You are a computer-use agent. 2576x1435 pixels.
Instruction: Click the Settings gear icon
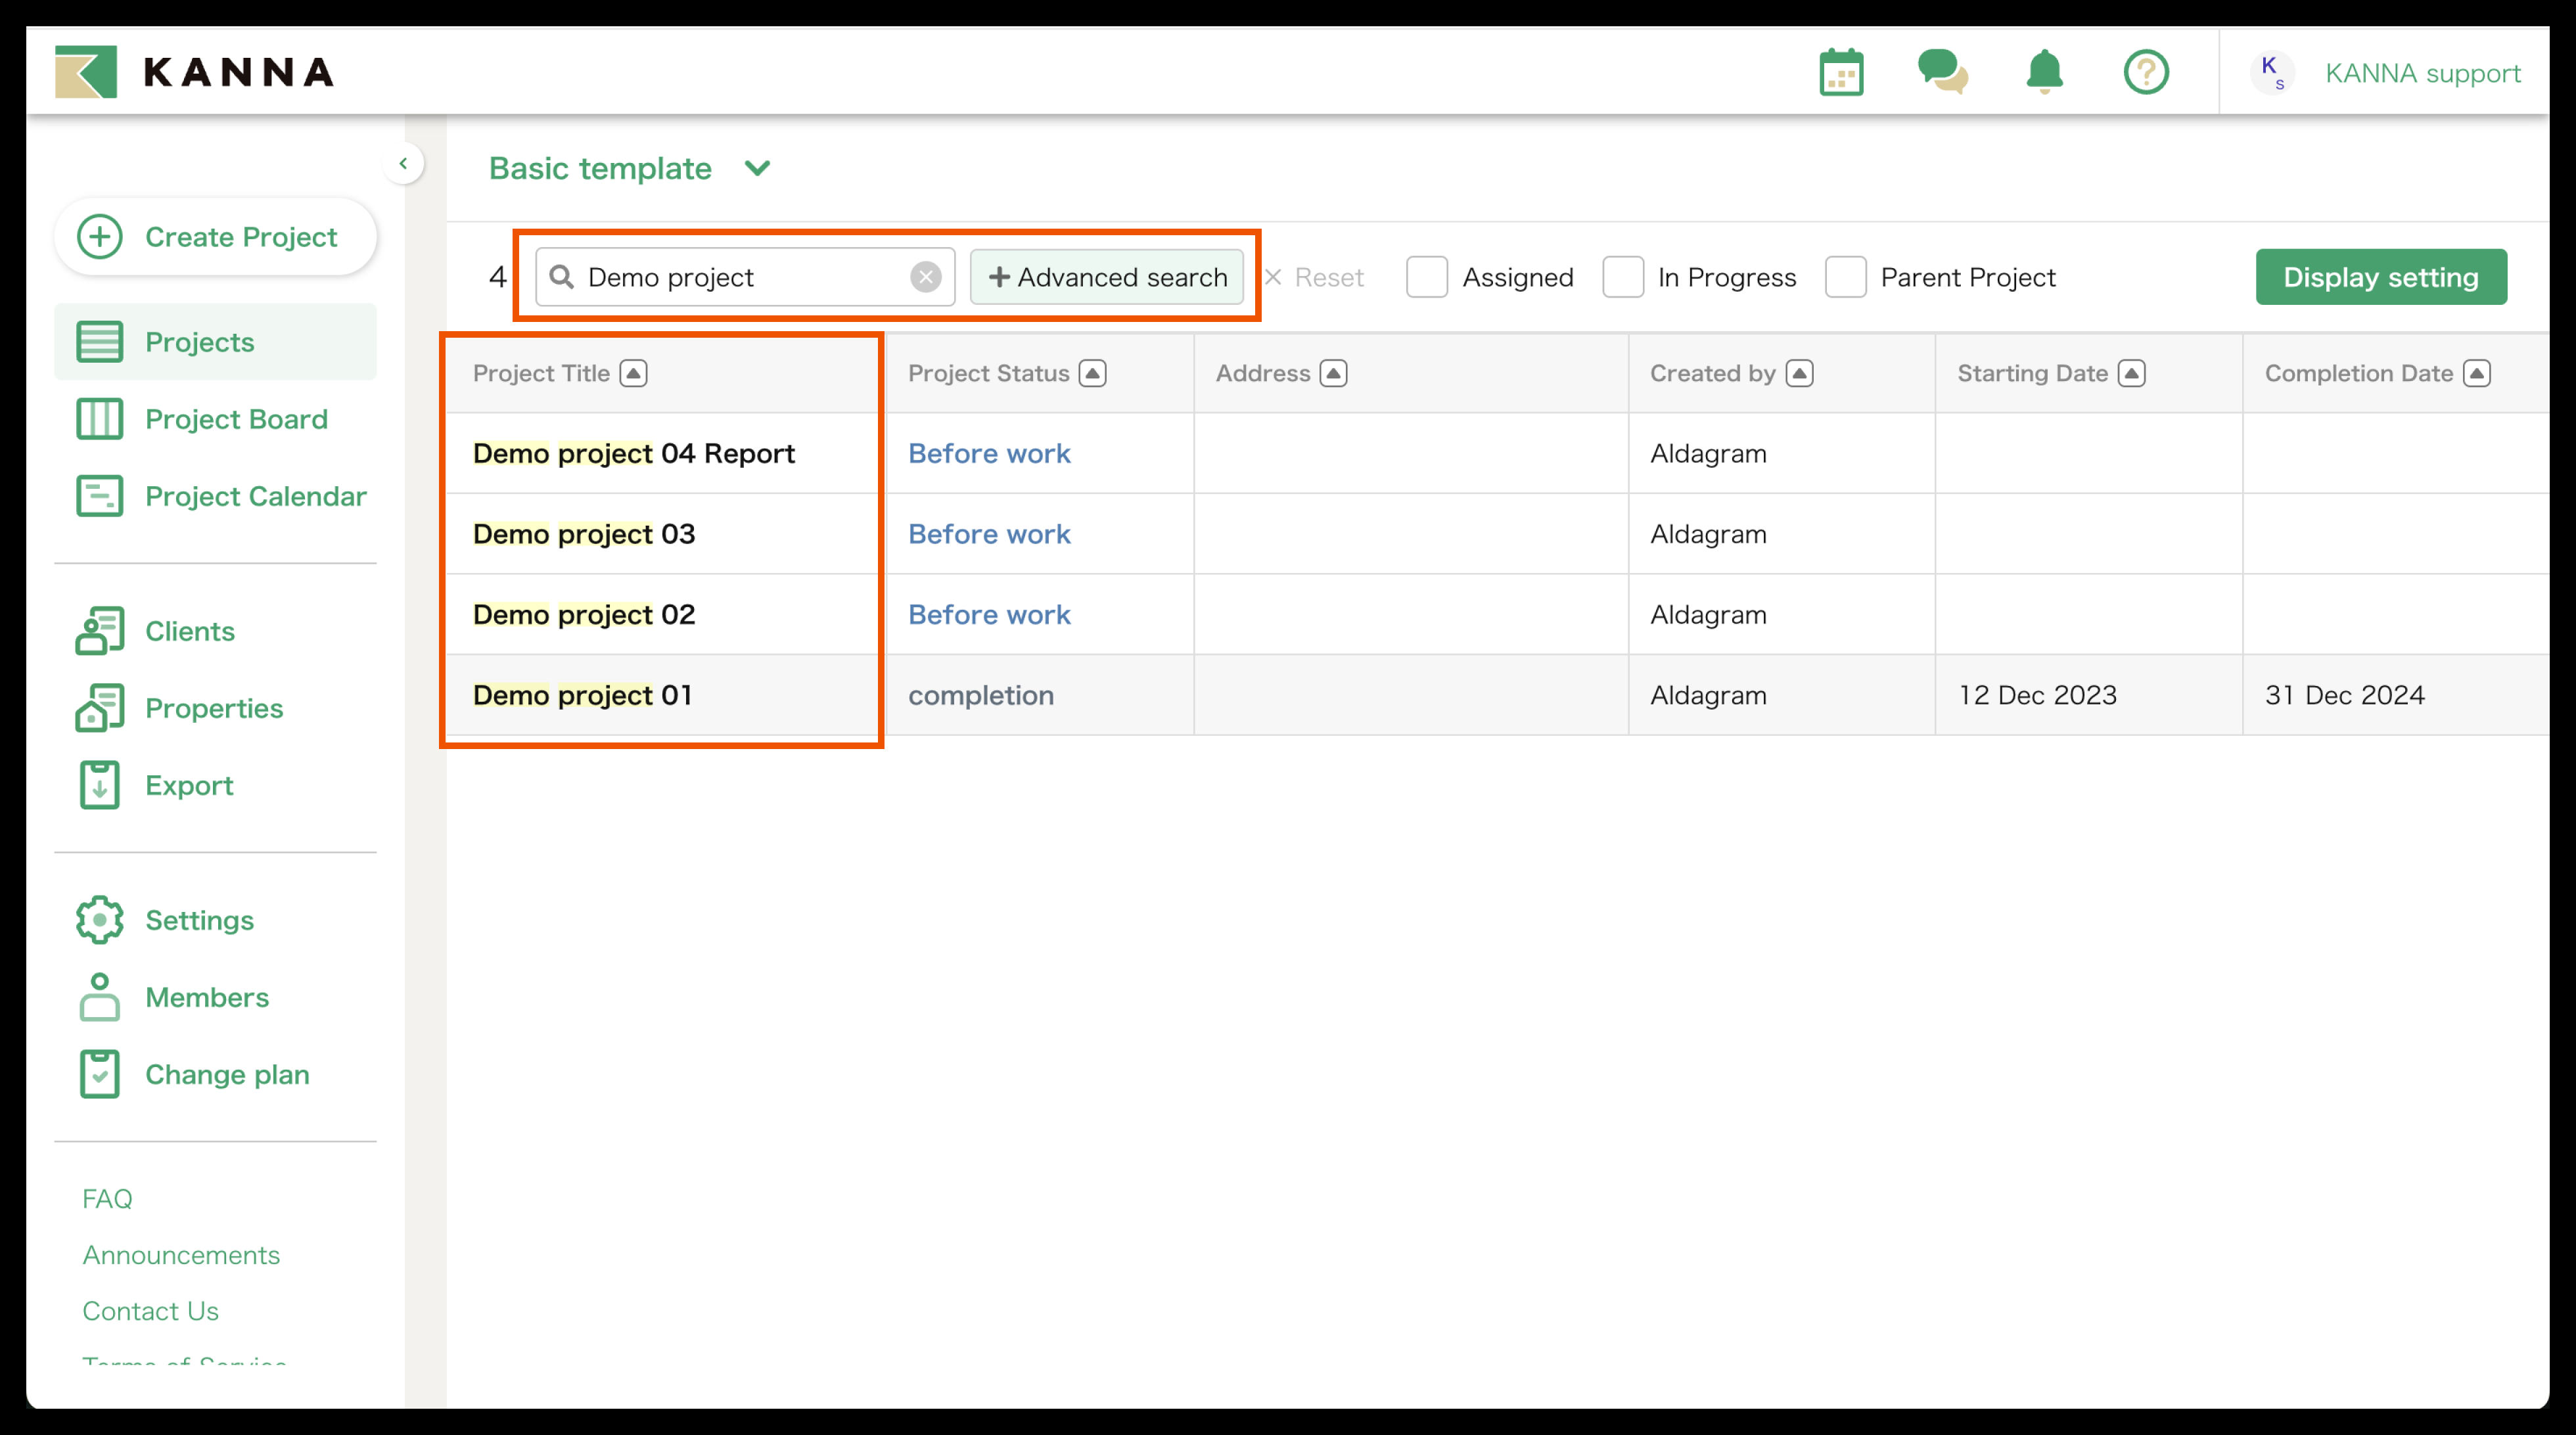[x=99, y=920]
